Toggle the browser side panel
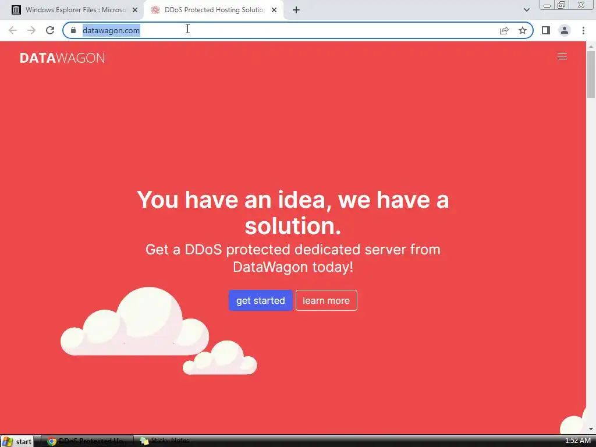 pyautogui.click(x=546, y=30)
